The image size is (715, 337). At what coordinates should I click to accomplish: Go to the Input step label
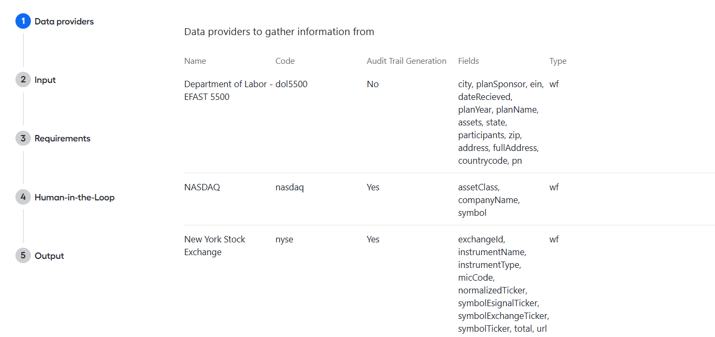pos(45,80)
